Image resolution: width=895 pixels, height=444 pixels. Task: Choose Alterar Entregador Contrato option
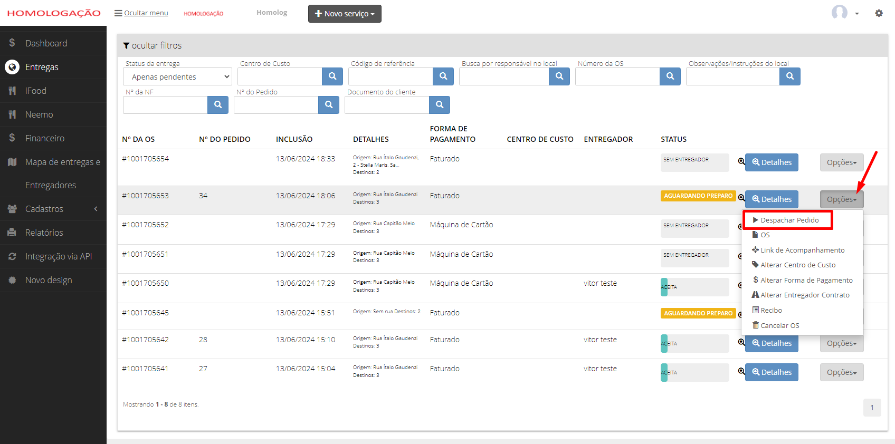(802, 295)
